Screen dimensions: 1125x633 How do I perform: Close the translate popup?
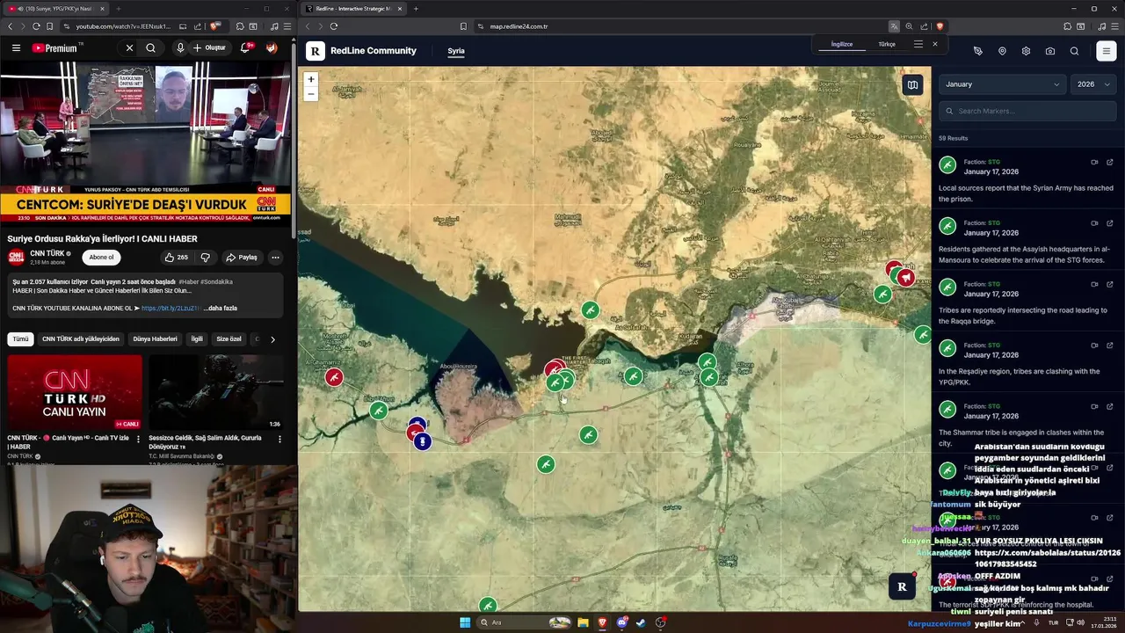pyautogui.click(x=935, y=44)
